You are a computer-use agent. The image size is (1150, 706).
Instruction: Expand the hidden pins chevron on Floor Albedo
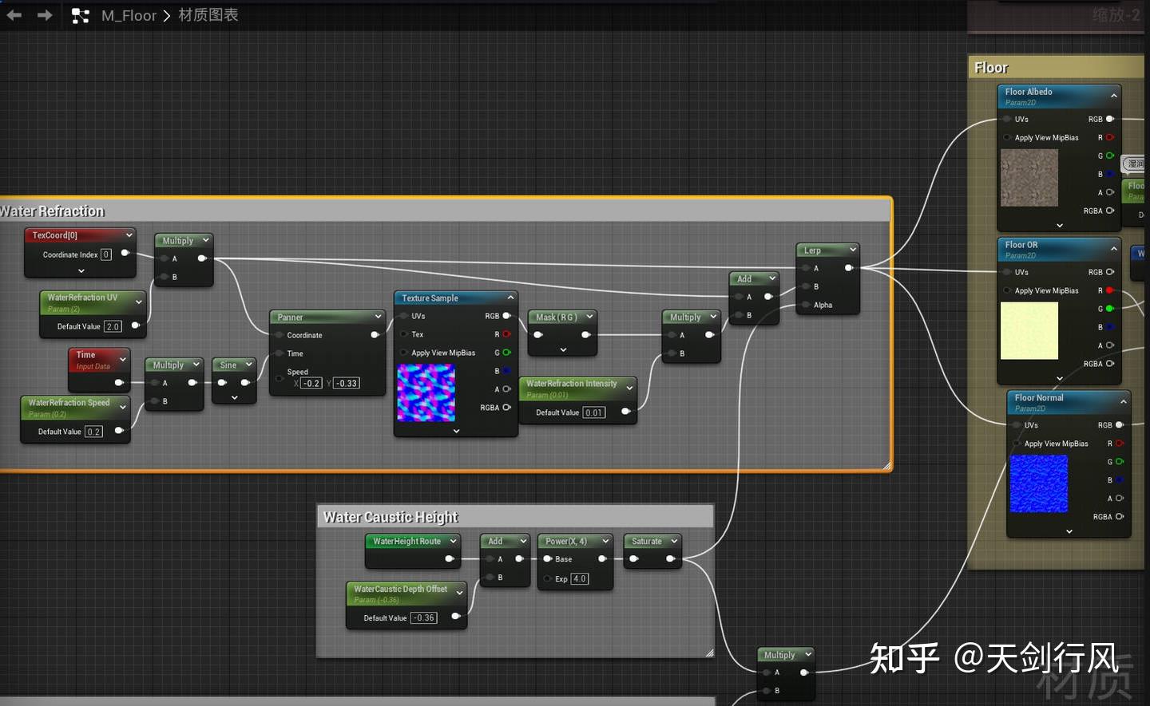coord(1059,225)
